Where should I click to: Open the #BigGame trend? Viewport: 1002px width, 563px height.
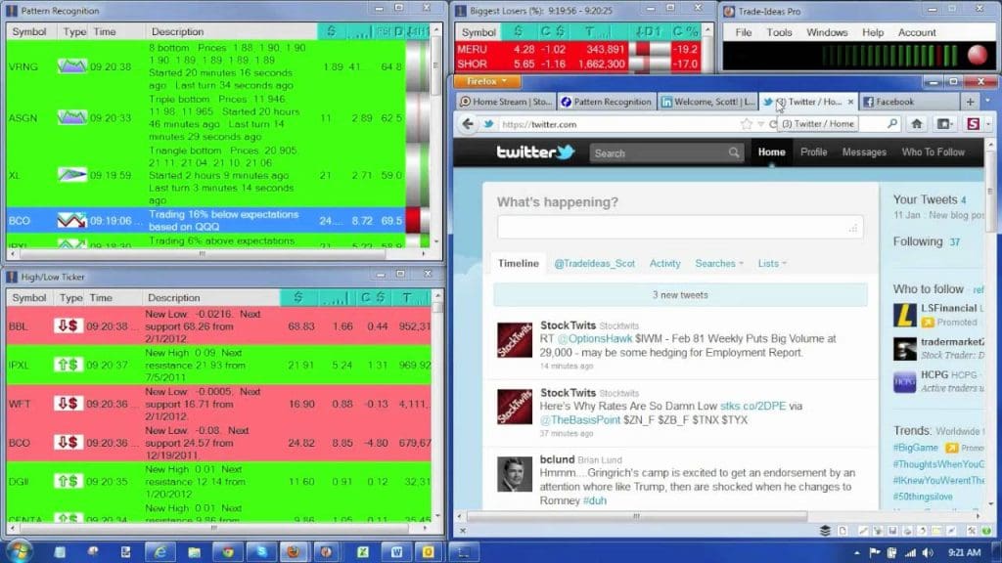pos(915,448)
